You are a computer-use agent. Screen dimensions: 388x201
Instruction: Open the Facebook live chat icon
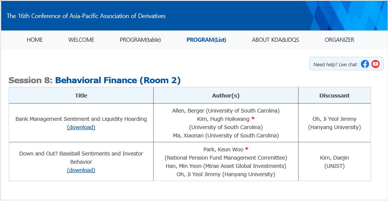pos(365,64)
